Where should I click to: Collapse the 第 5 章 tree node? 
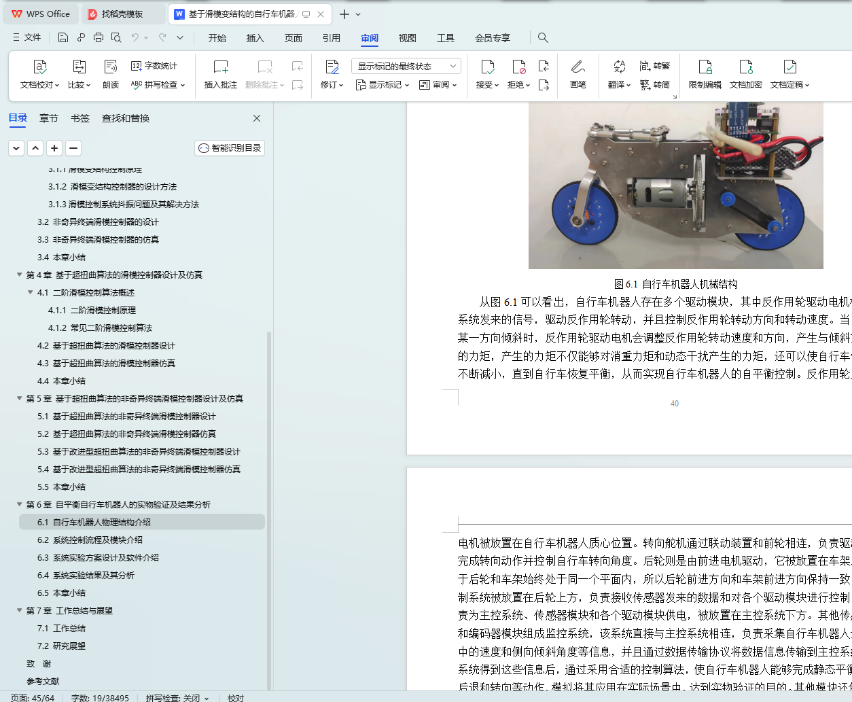tap(19, 399)
